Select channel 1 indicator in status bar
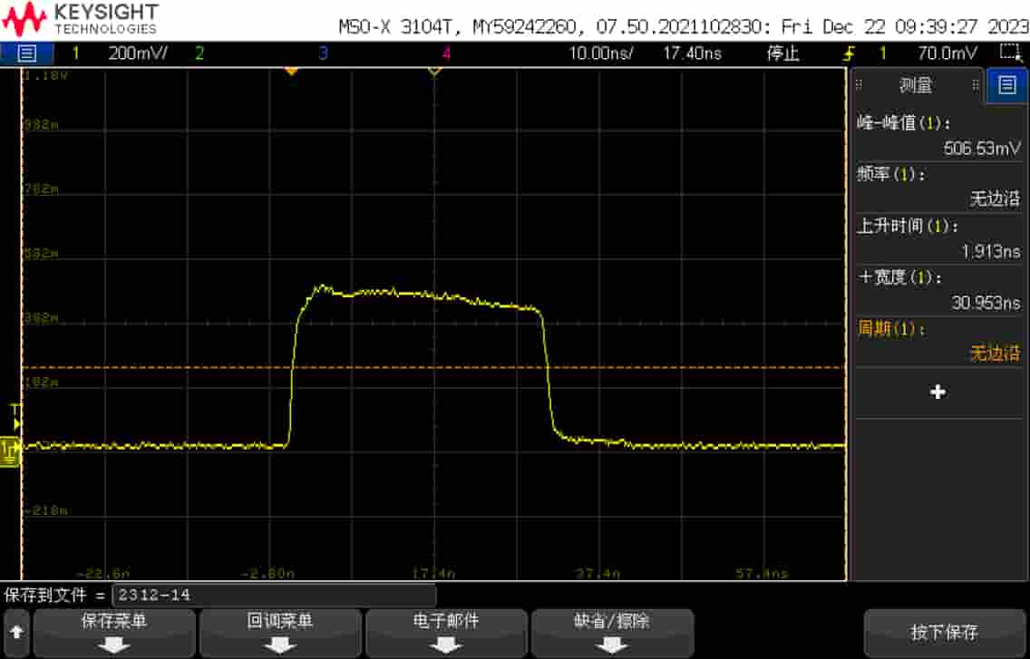This screenshot has width=1030, height=659. 74,52
